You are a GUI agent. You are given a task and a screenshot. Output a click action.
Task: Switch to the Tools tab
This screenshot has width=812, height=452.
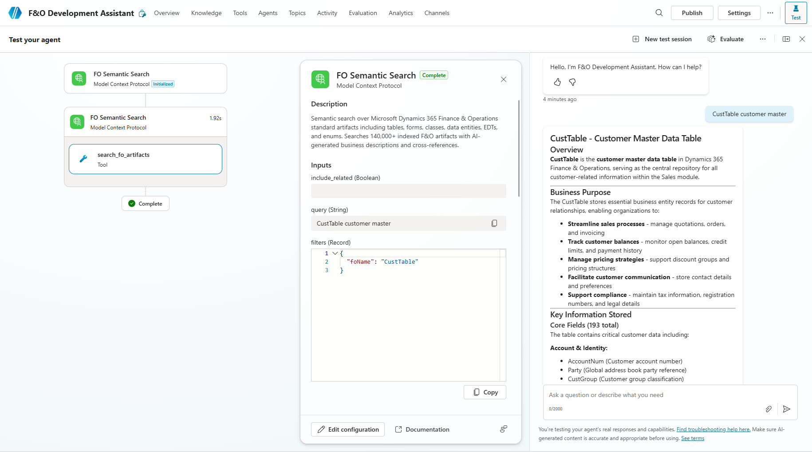coord(240,13)
